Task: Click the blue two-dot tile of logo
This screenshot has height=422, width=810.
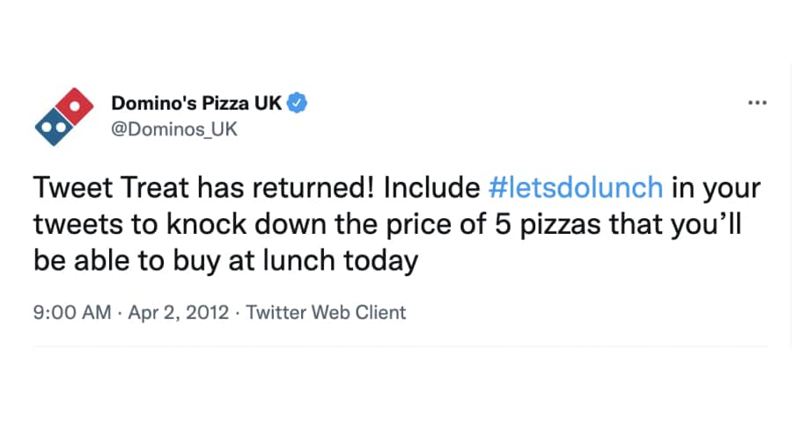Action: (x=55, y=127)
